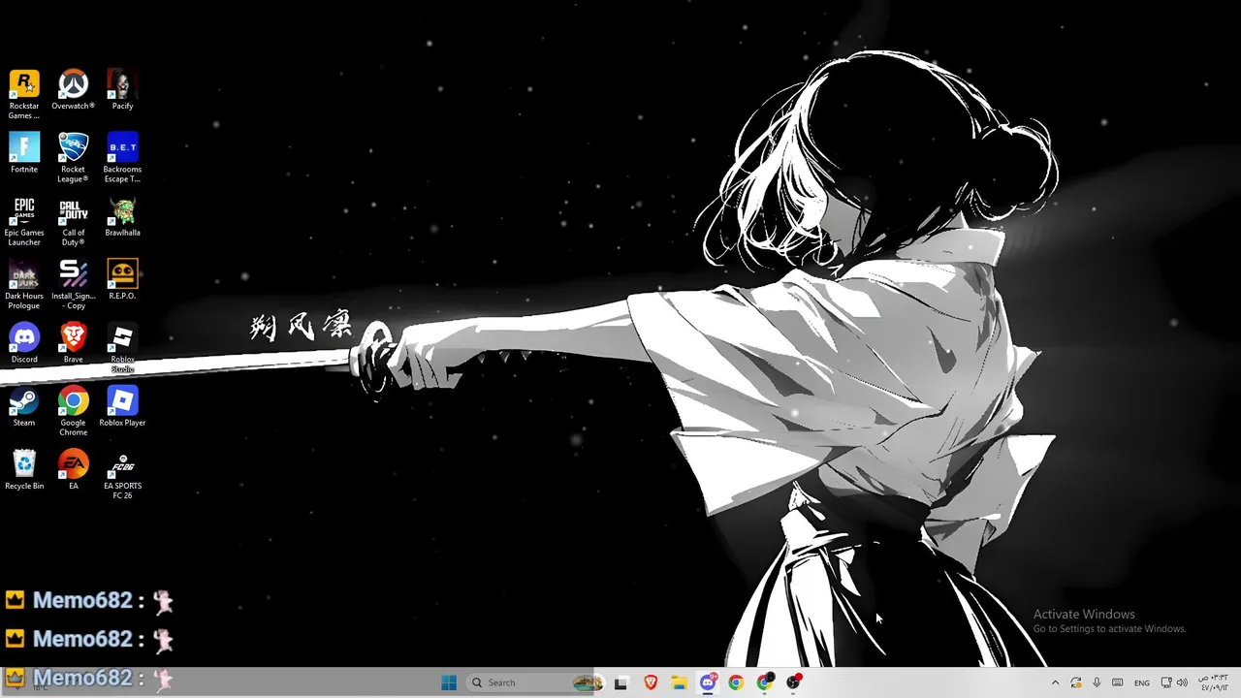This screenshot has height=698, width=1241.
Task: Switch input language via ENG indicator
Action: click(x=1142, y=682)
